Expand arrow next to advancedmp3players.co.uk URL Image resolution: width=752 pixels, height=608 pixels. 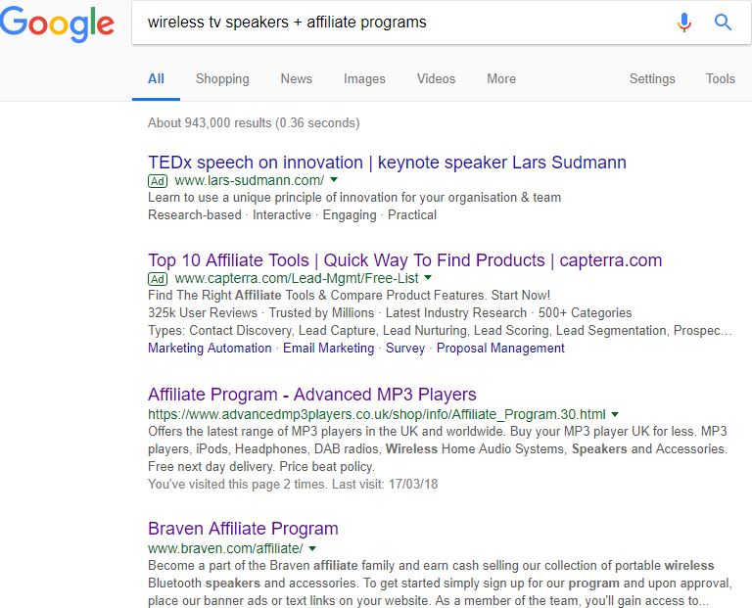pos(615,414)
